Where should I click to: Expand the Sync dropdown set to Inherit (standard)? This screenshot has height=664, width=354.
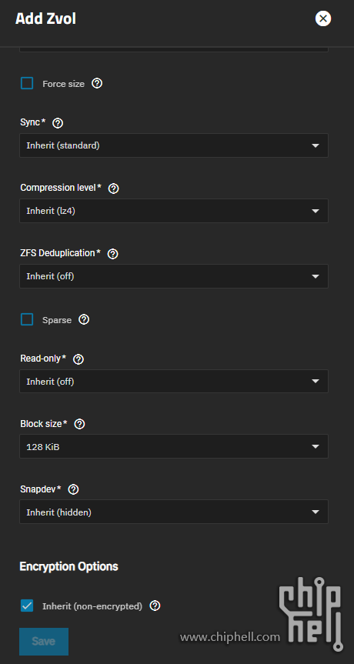click(174, 145)
